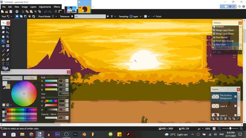Click the Print icon in toolbar
The width and height of the screenshot is (246, 138).
click(x=17, y=11)
